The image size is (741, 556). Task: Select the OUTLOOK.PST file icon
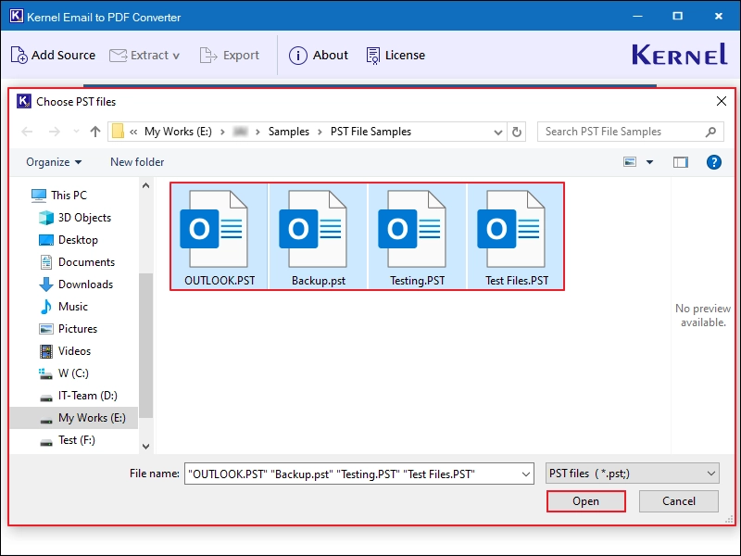pos(220,236)
